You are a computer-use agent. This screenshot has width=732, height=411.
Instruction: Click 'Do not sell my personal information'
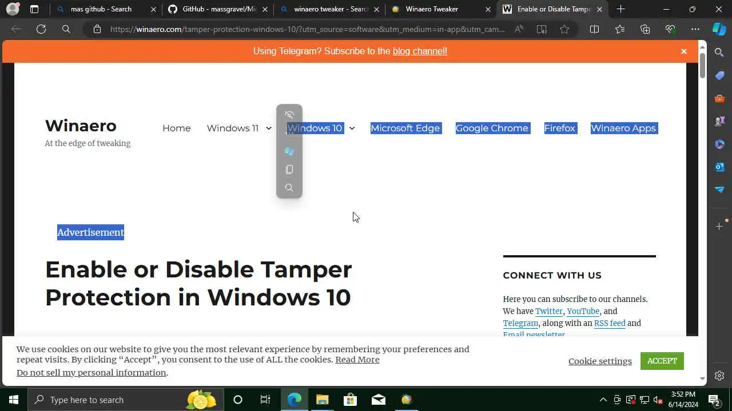pos(91,373)
